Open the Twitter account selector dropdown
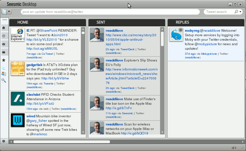 (x=6, y=12)
